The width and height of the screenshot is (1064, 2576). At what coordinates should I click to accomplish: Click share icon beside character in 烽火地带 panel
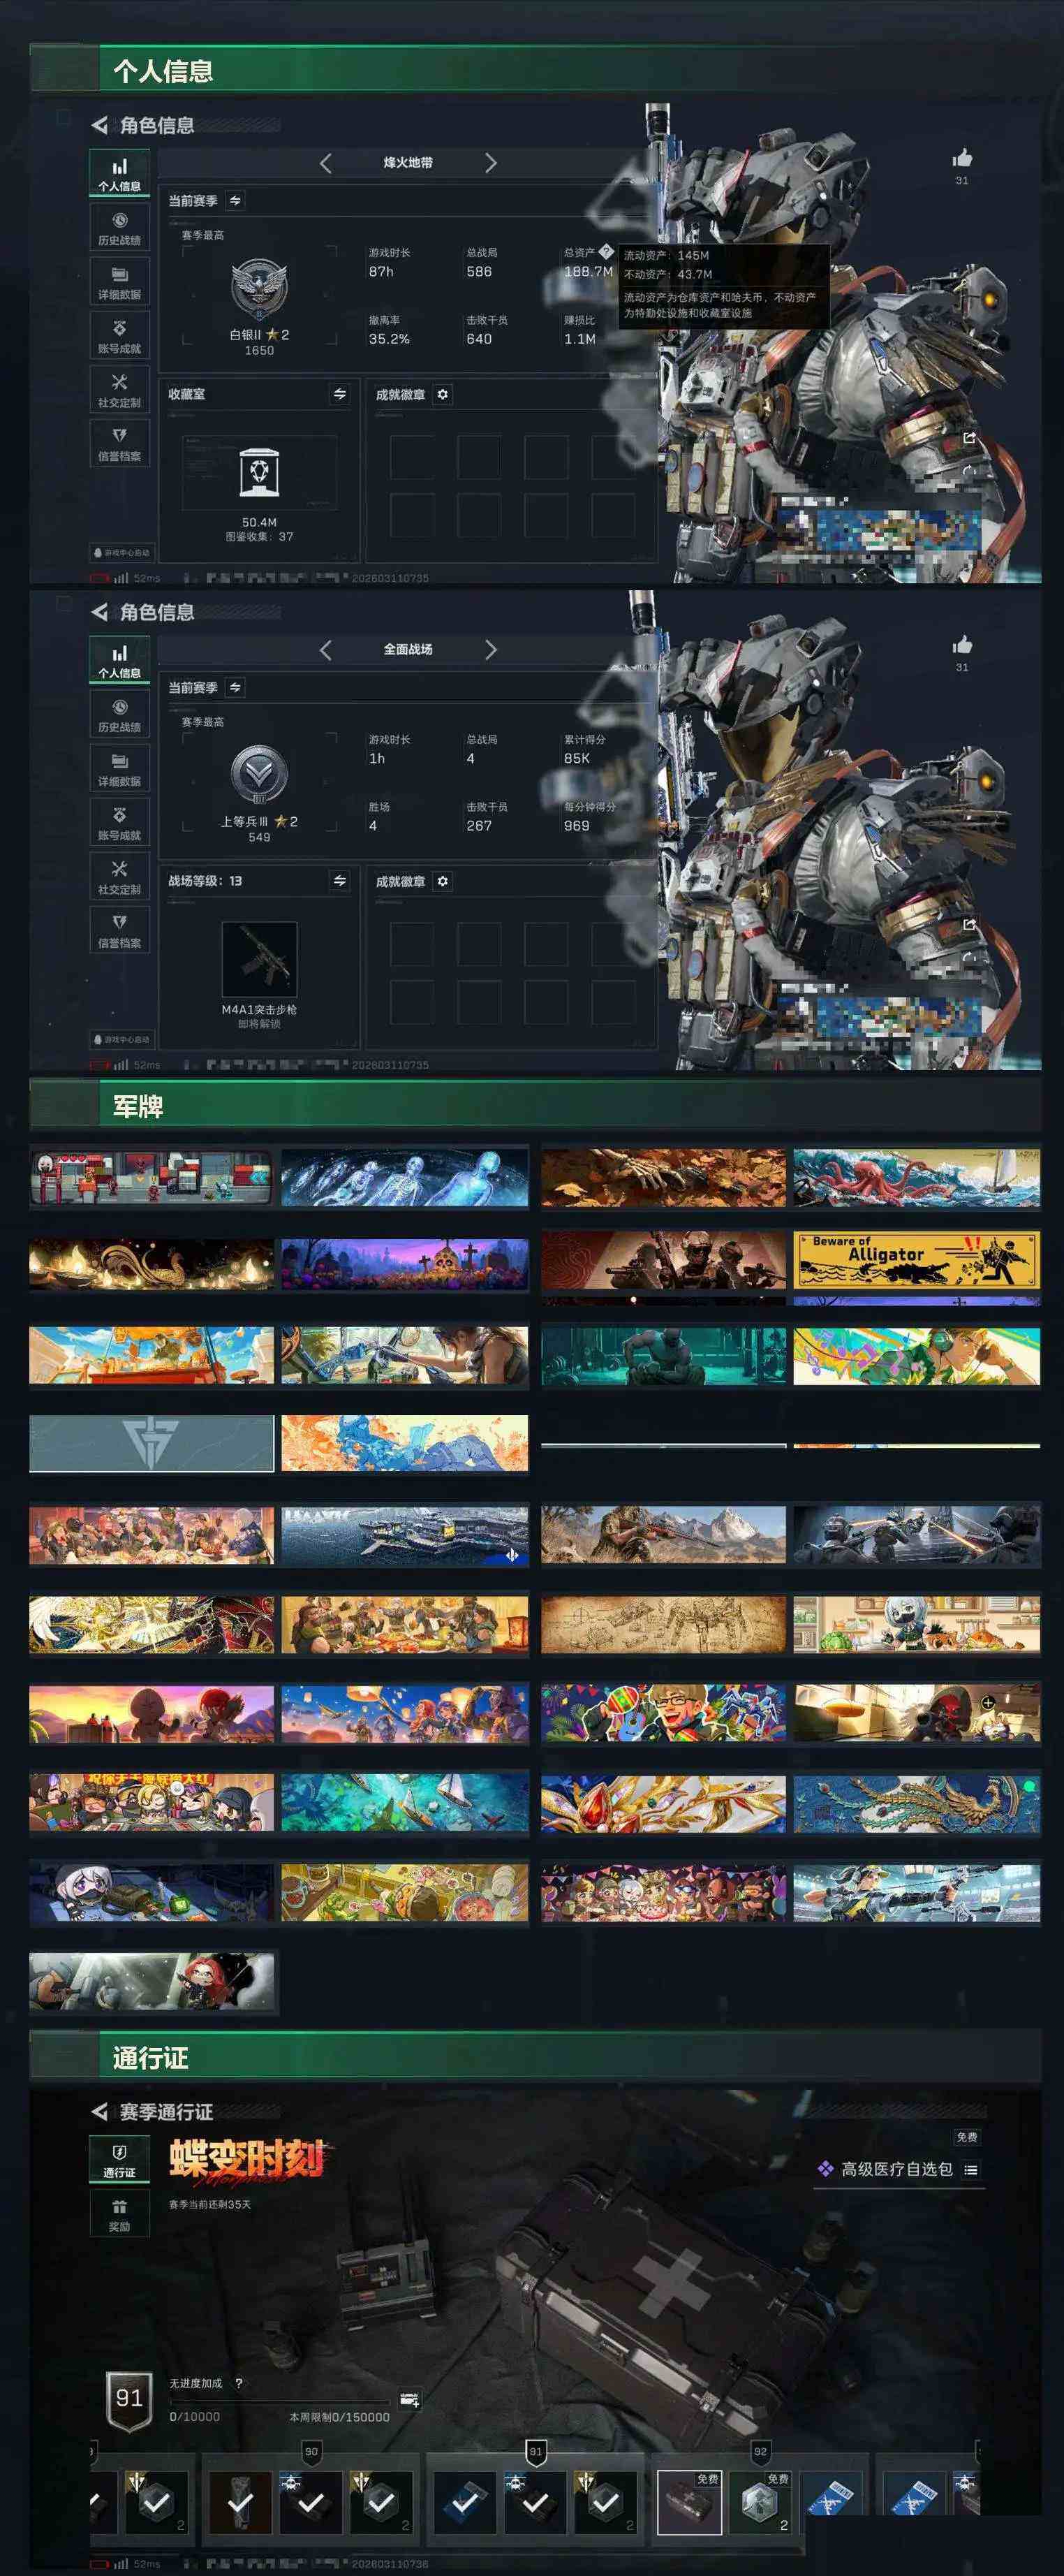968,439
